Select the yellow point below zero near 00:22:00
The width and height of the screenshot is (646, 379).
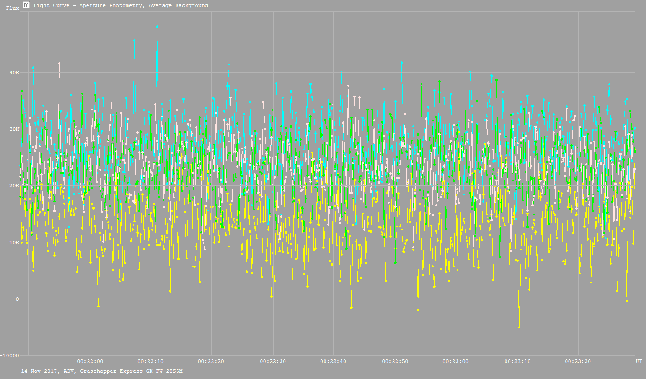pos(98,306)
